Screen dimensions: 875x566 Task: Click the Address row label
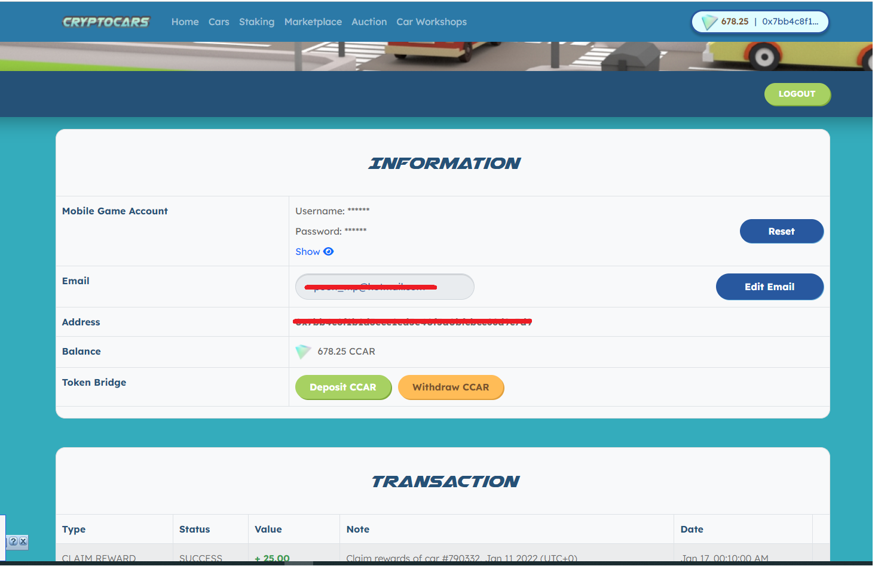[x=81, y=322]
